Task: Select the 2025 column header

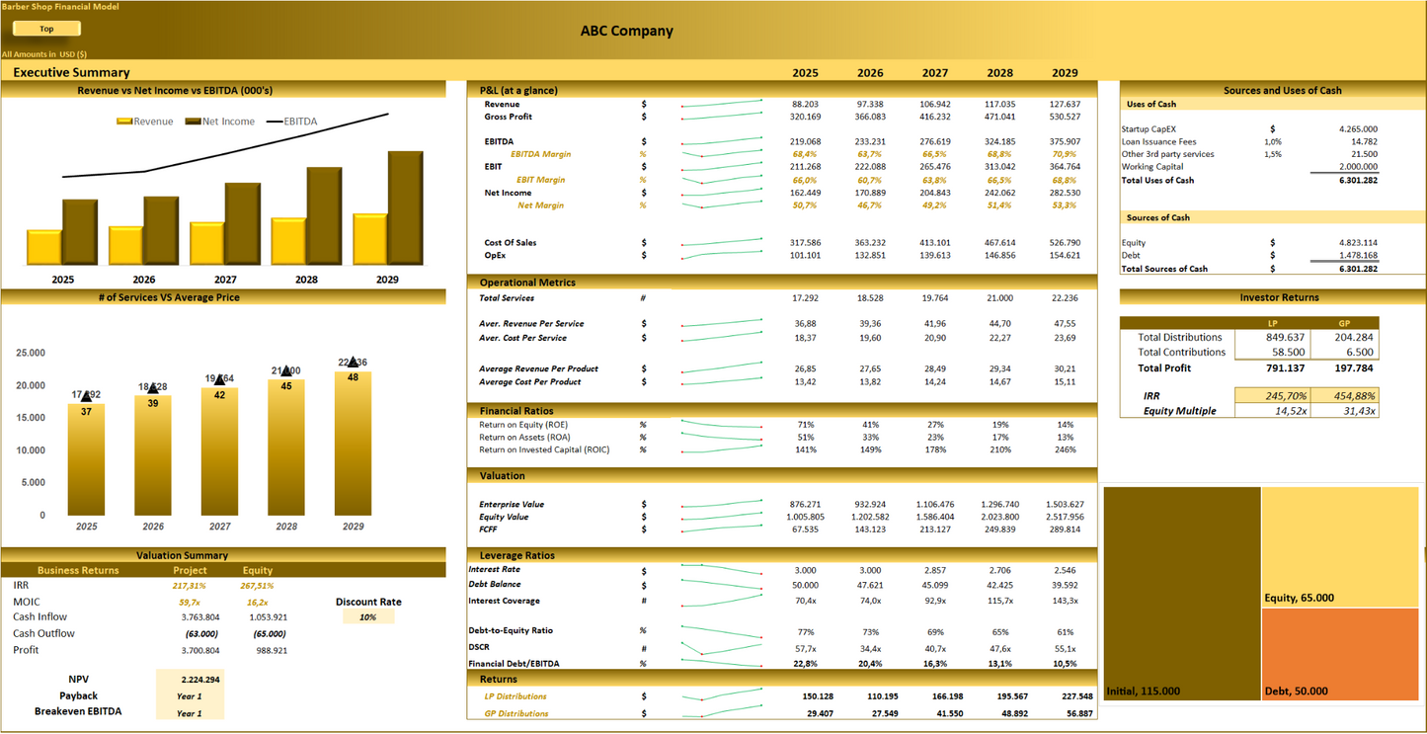Action: (805, 72)
